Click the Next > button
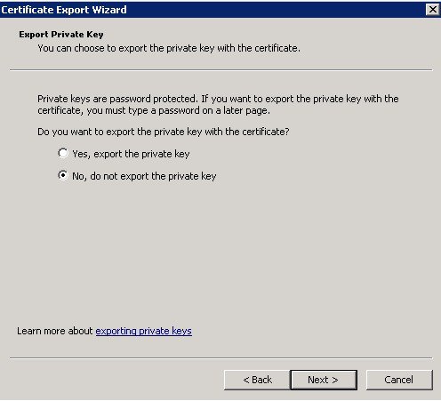Viewport: 441px width, 401px height. coord(324,380)
